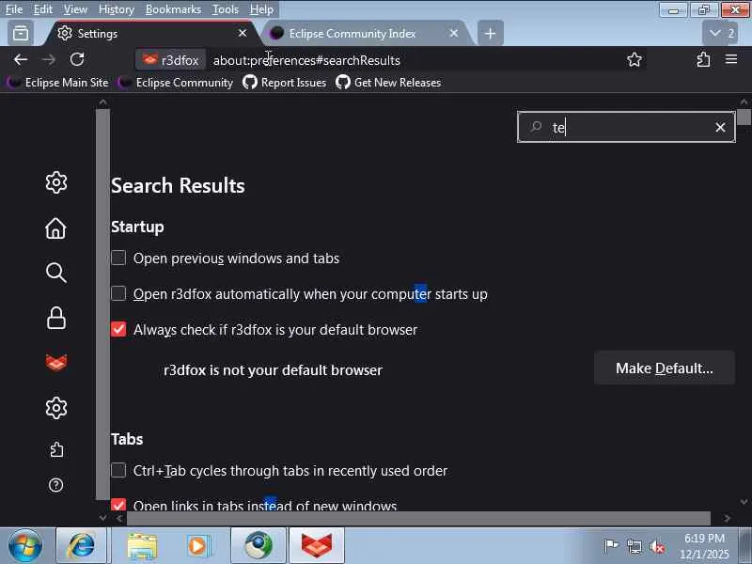Open Windows Explorer folder in taskbar
Screen dimensions: 752x564
pos(142,546)
